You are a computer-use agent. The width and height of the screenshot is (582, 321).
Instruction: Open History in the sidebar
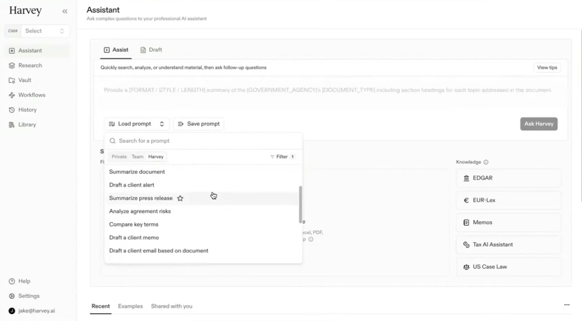point(37,110)
